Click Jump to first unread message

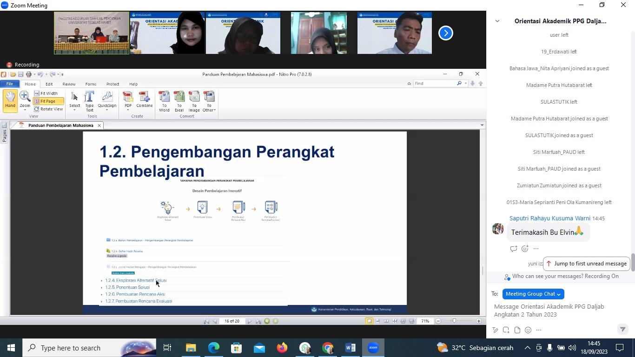click(x=586, y=264)
